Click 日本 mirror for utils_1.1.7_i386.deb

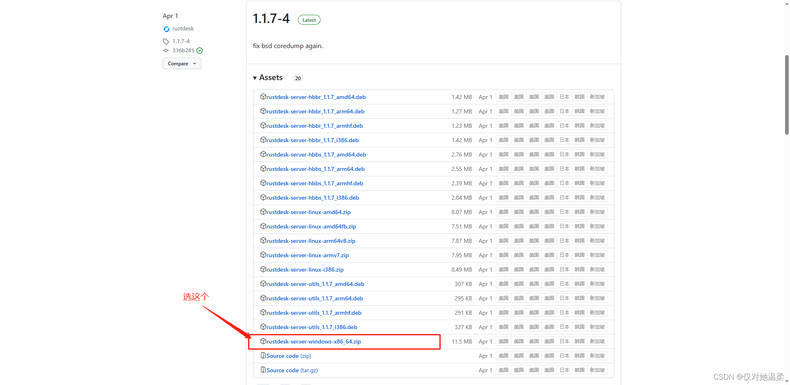(565, 327)
